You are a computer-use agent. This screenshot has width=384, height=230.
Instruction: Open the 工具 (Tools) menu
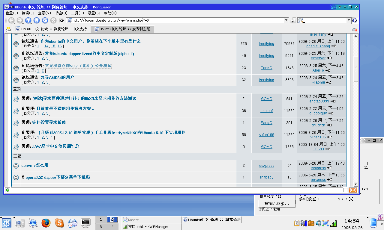(x=77, y=13)
